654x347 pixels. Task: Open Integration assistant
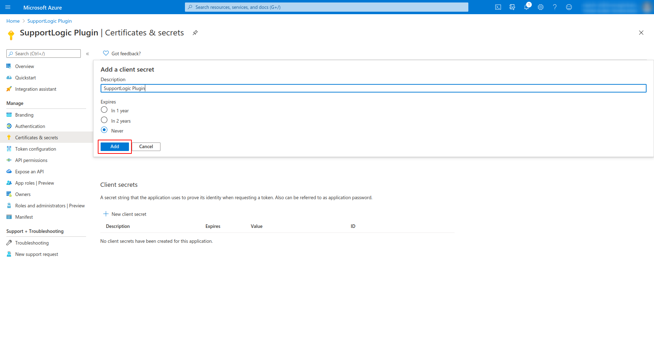point(36,89)
